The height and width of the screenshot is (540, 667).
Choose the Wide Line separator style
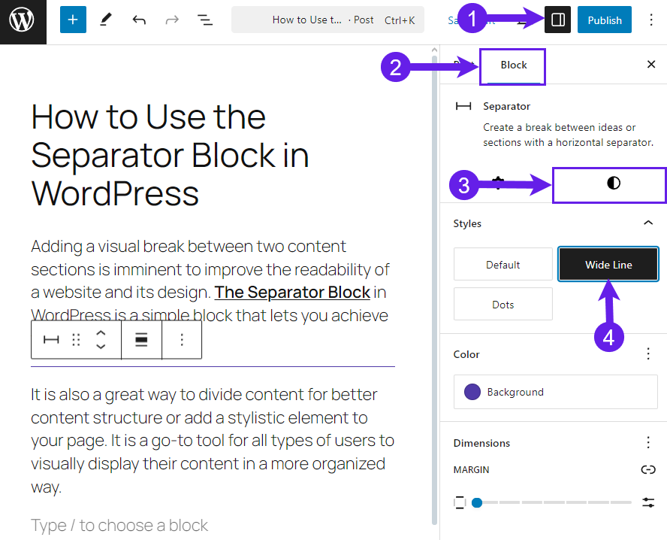click(x=608, y=265)
